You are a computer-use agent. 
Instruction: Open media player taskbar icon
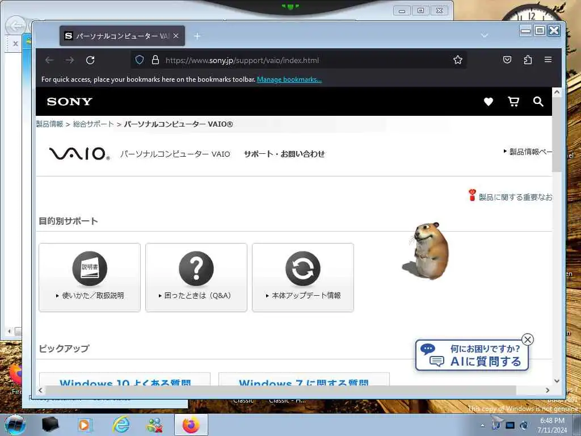click(85, 425)
